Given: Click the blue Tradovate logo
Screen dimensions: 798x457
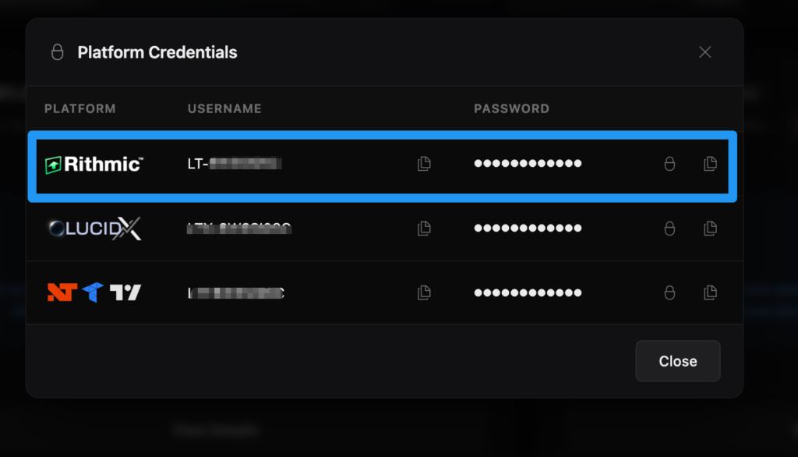Looking at the screenshot, I should (93, 292).
